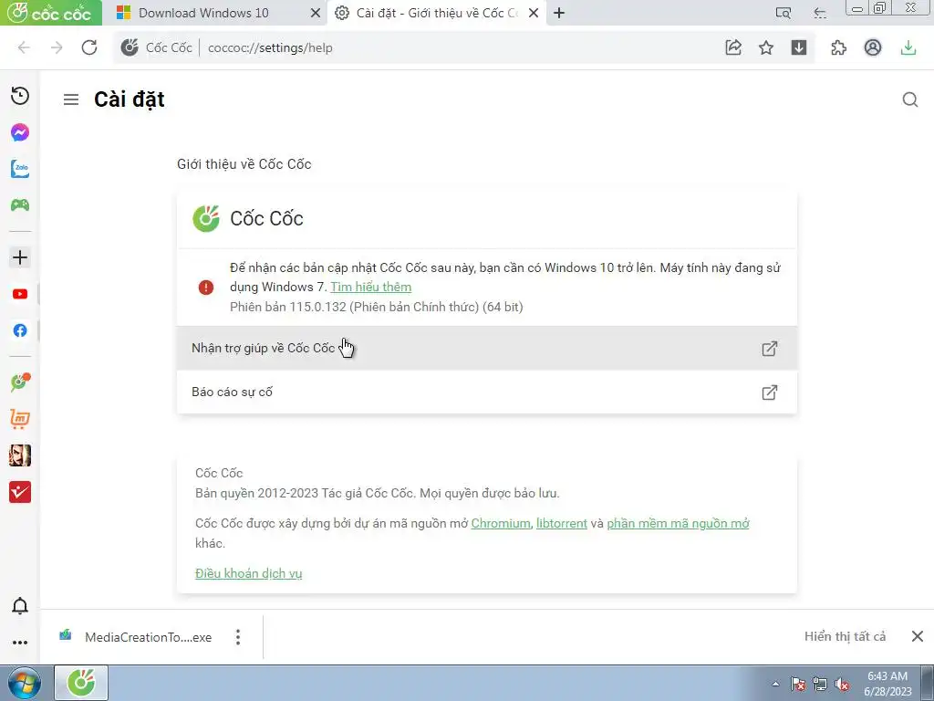The height and width of the screenshot is (701, 934).
Task: Click the network tray icon
Action: point(820,684)
